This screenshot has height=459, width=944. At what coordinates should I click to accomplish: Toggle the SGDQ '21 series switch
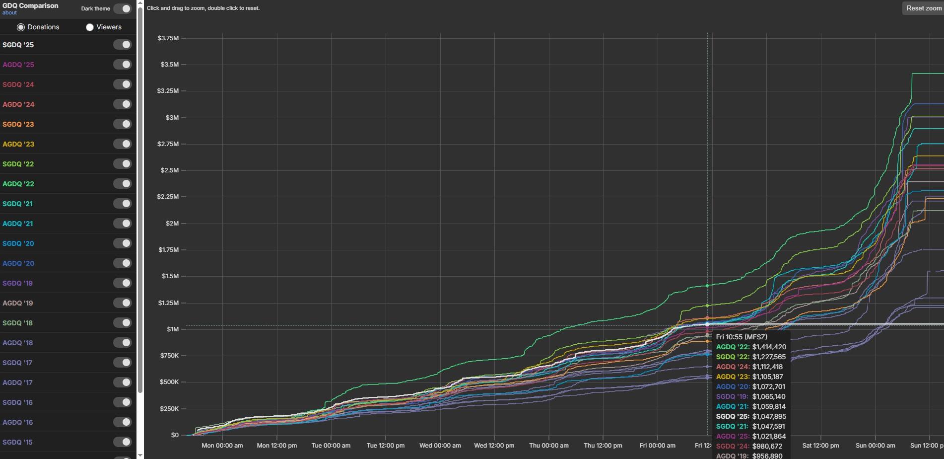[x=122, y=204]
